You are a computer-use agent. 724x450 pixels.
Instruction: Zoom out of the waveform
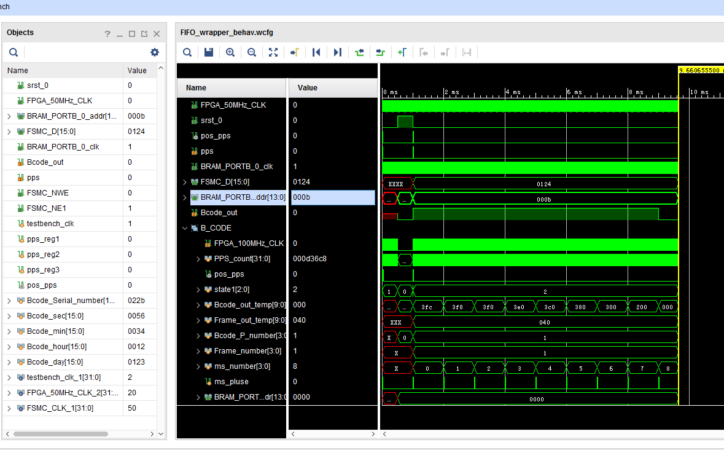pos(252,52)
